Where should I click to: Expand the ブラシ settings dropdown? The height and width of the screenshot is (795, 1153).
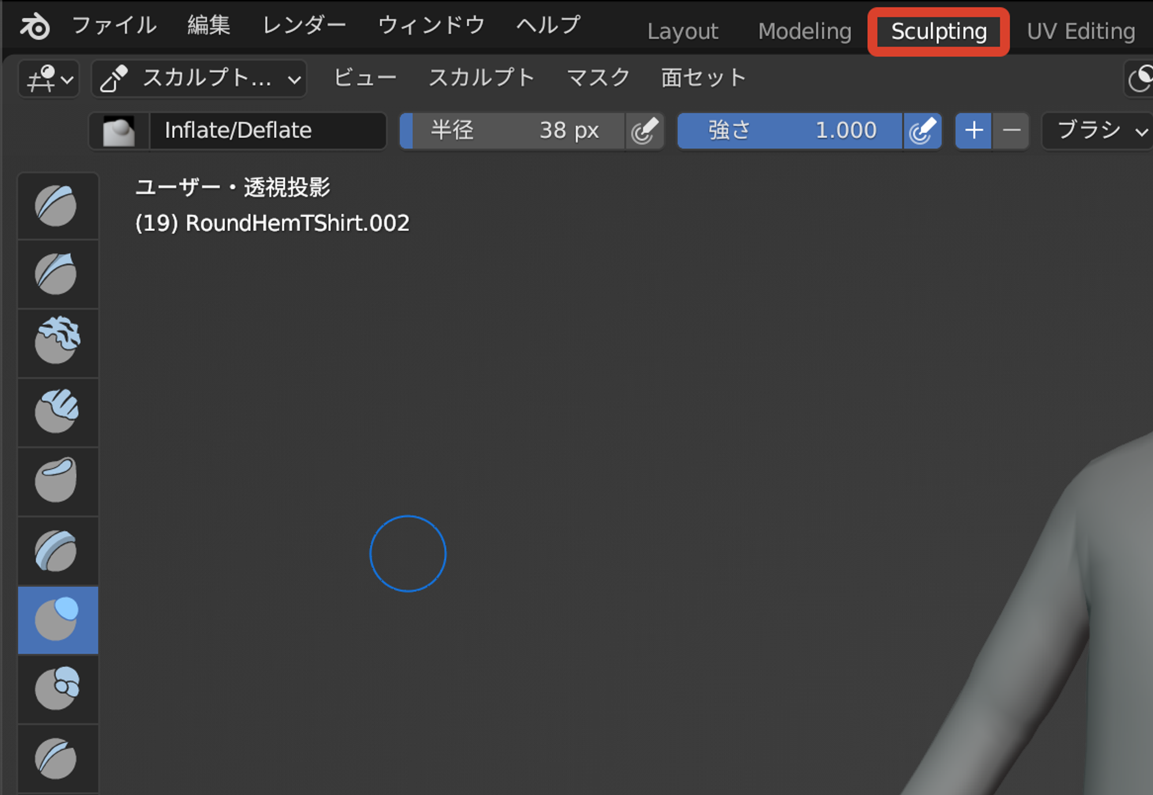(1099, 131)
